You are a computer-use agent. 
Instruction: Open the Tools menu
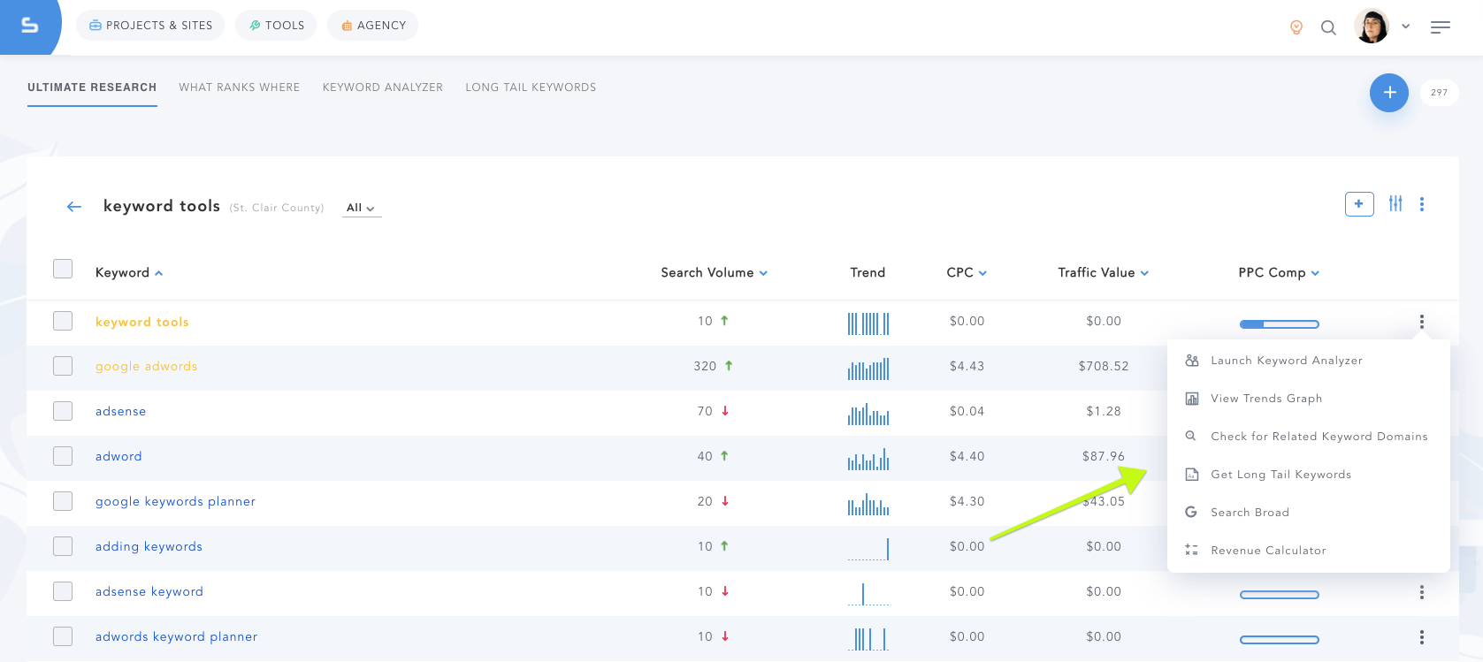(x=276, y=26)
